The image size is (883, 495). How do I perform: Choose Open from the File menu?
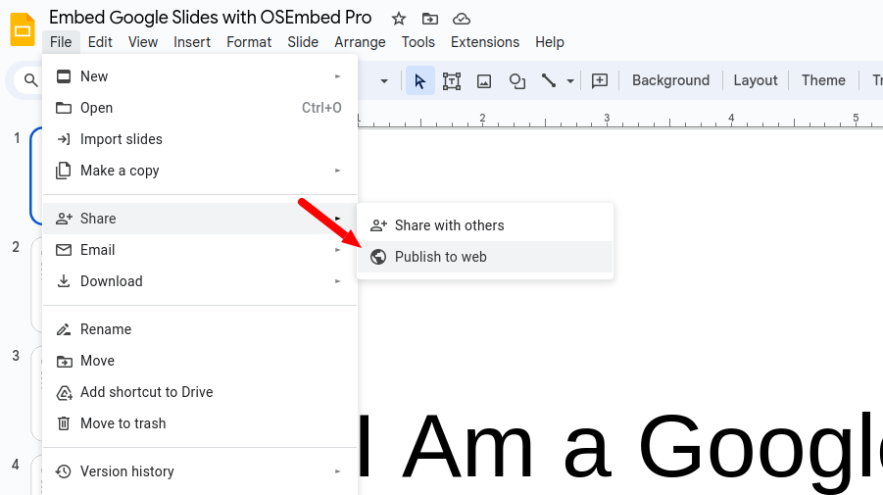(200, 108)
